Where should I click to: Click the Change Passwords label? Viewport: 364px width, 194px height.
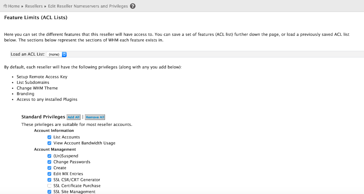tap(72, 162)
